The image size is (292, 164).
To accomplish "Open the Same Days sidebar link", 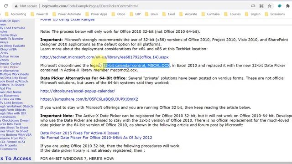I will [x=8, y=35].
